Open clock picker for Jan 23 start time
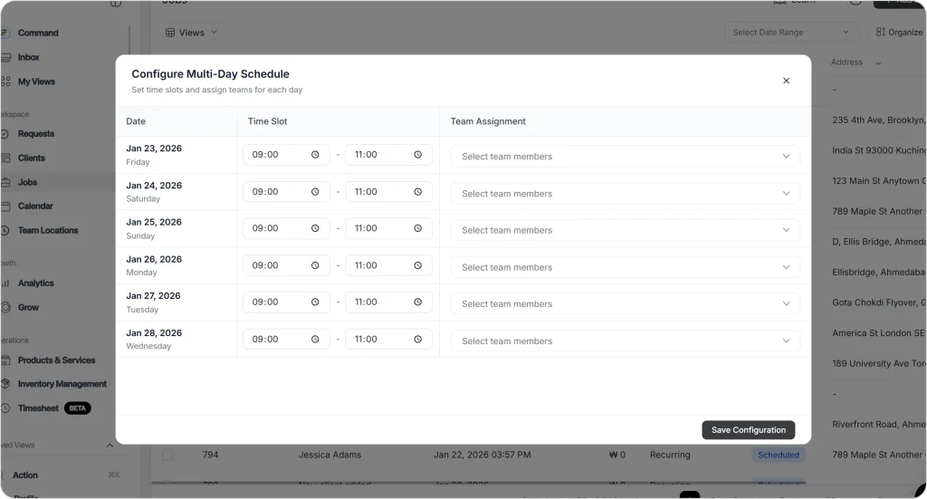Image resolution: width=927 pixels, height=499 pixels. point(315,154)
